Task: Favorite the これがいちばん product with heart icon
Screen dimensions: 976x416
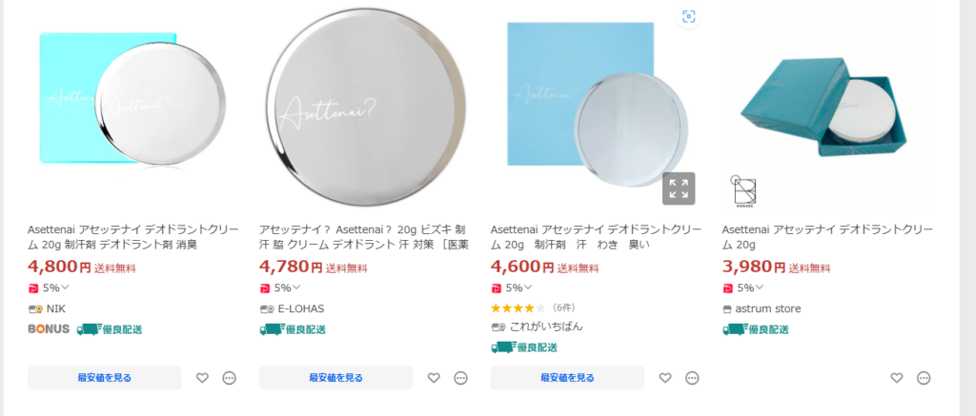Action: 665,378
